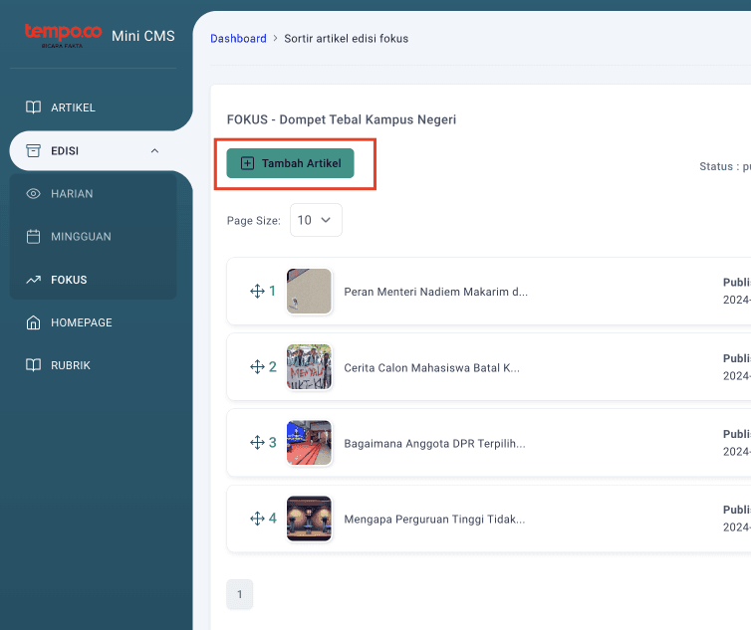751x630 pixels.
Task: Grab the move handle for article 4
Action: point(257,518)
